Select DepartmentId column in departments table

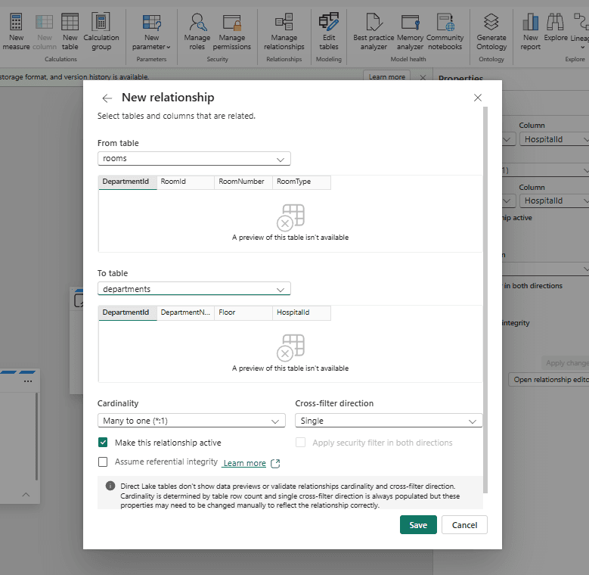[x=128, y=312]
